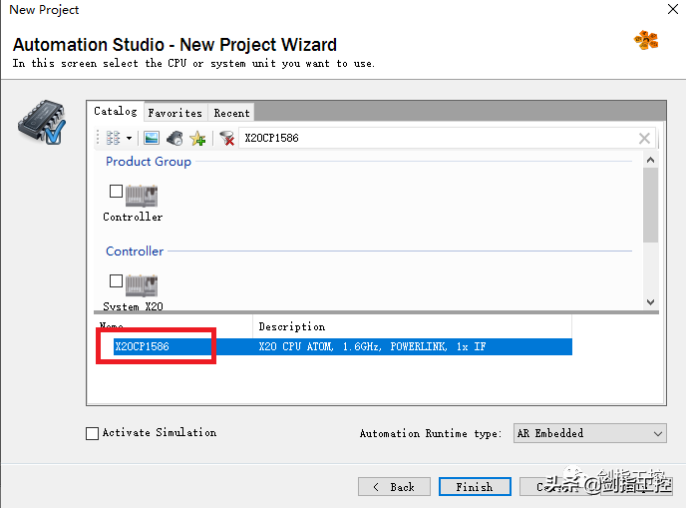Switch to the Recent tab

231,113
